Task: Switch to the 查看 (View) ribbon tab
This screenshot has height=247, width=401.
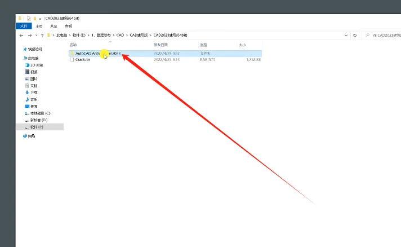Action: (x=69, y=26)
